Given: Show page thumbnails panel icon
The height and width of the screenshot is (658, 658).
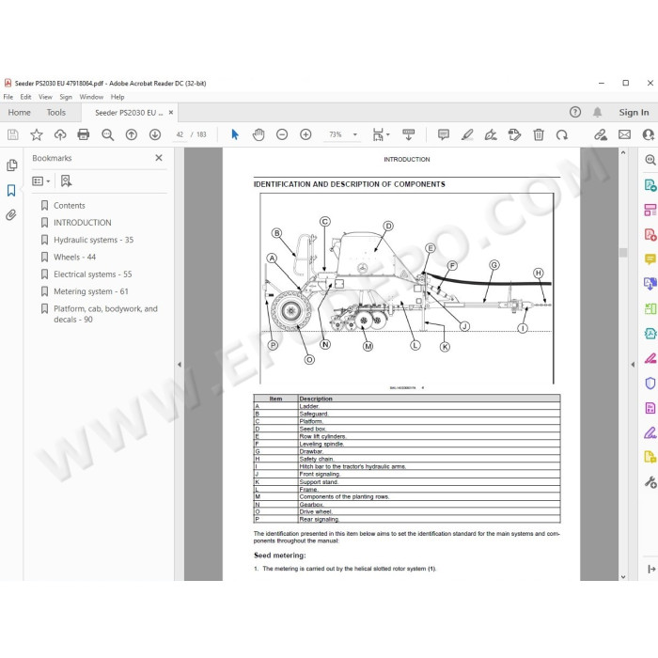Looking at the screenshot, I should (x=11, y=165).
